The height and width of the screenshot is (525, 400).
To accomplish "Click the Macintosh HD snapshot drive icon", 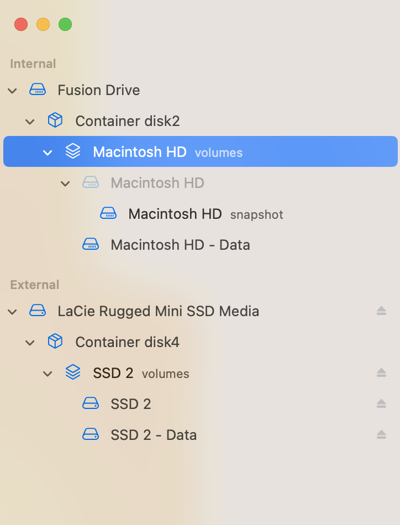I will [x=108, y=213].
